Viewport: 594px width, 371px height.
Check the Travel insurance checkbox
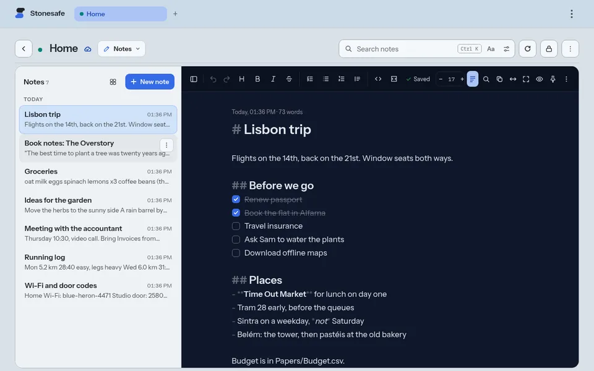tap(236, 226)
